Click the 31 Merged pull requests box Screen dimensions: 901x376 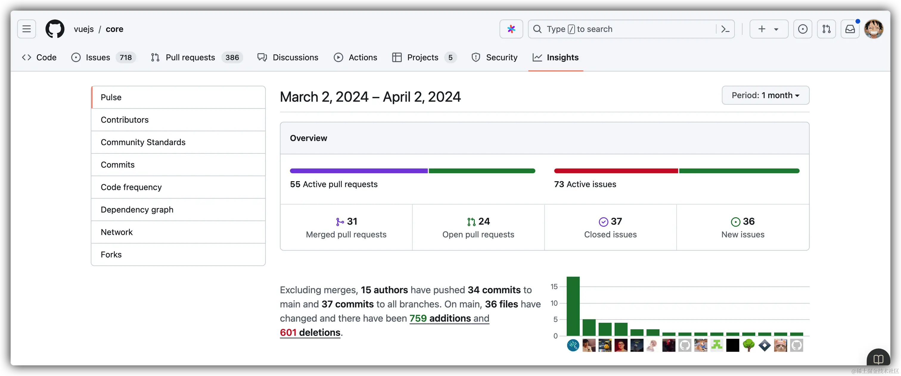coord(346,227)
